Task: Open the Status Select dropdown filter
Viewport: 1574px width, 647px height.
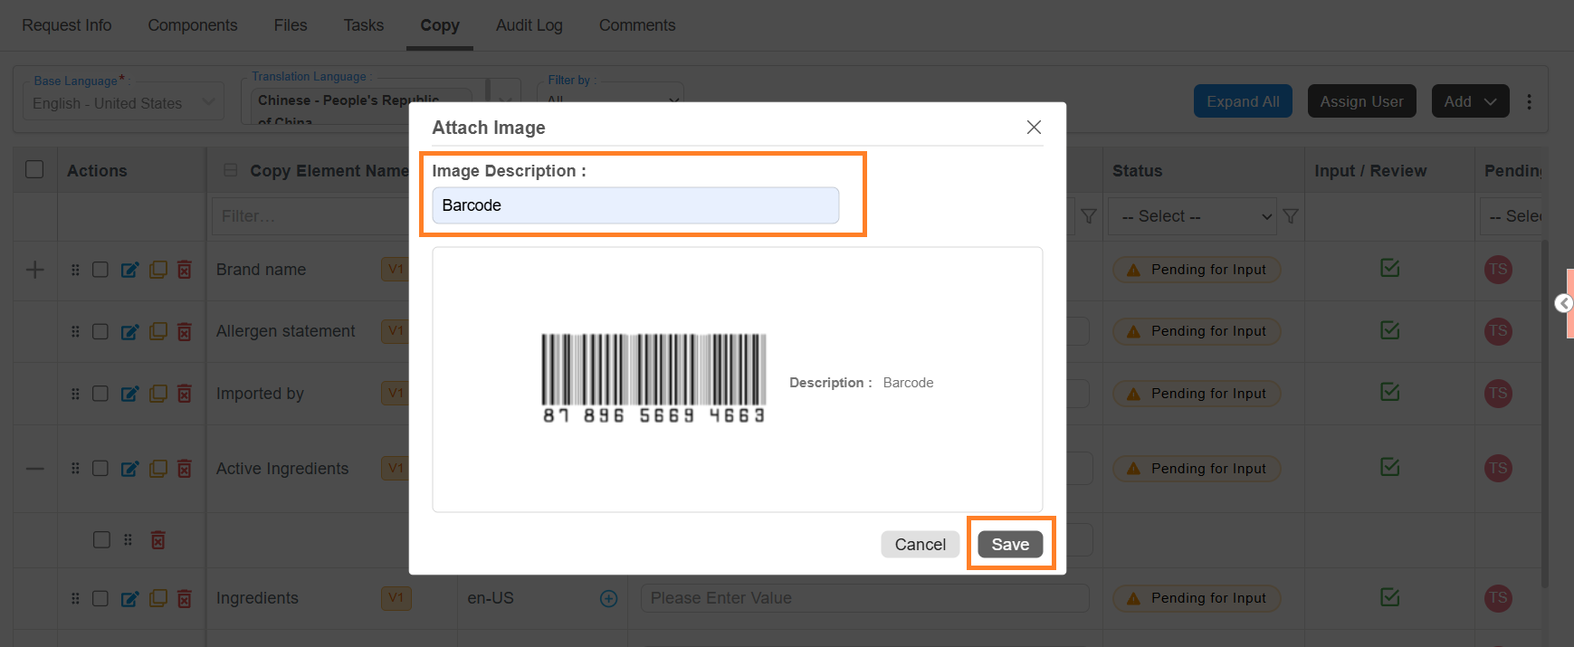Action: (x=1192, y=216)
